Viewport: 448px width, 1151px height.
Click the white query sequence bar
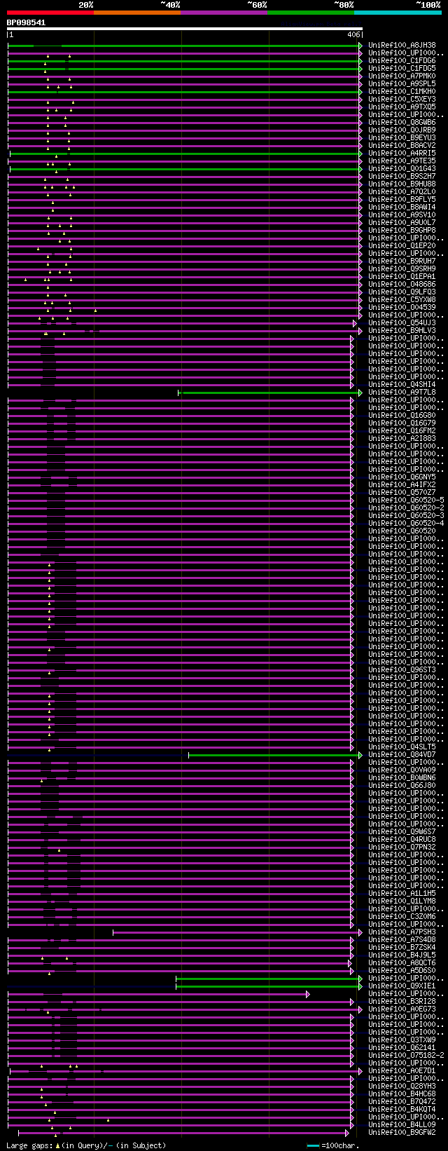[185, 29]
